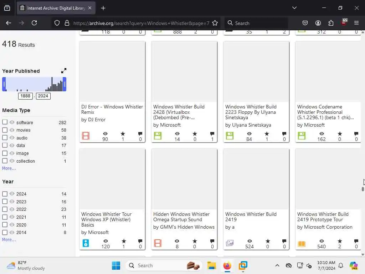Click the image icon on Build 2419 card
The width and height of the screenshot is (365, 274).
(x=230, y=243)
